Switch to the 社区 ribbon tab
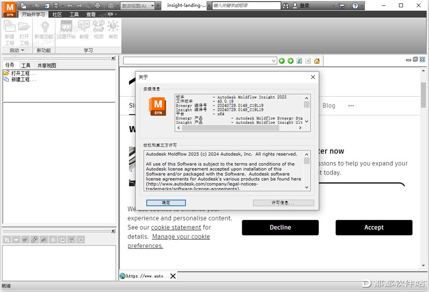Screen dimensions: 429x292 pos(57,15)
